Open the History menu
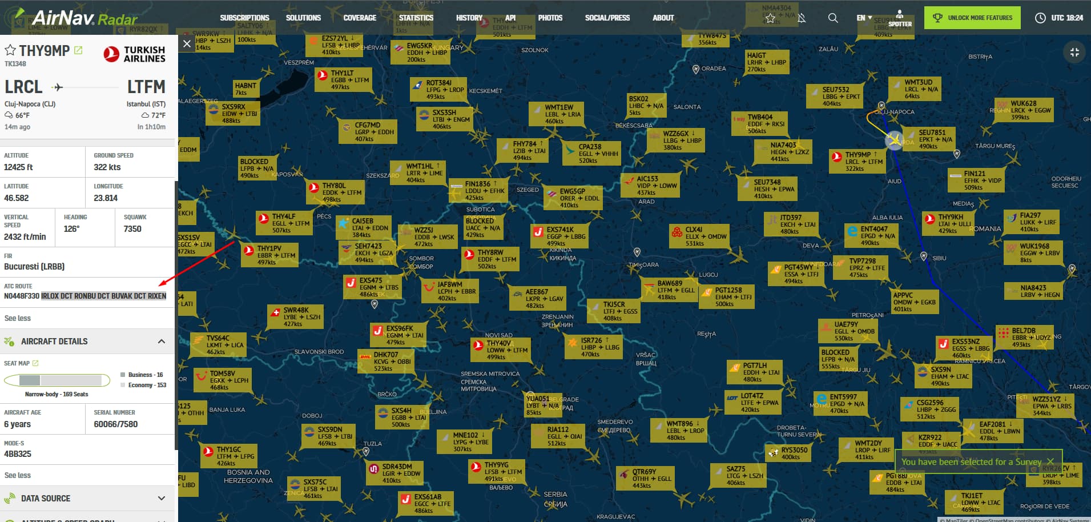Screen dimensions: 1091x522 469,18
